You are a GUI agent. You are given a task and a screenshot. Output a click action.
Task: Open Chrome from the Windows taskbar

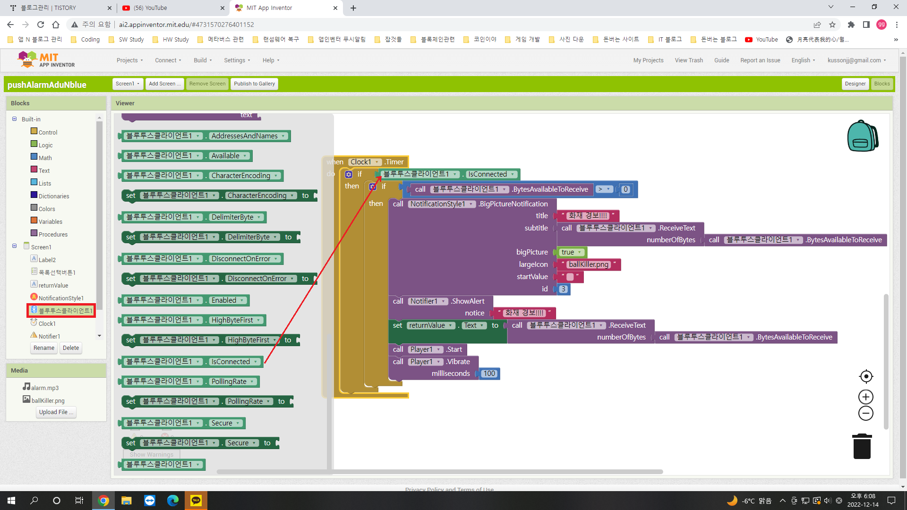click(103, 501)
